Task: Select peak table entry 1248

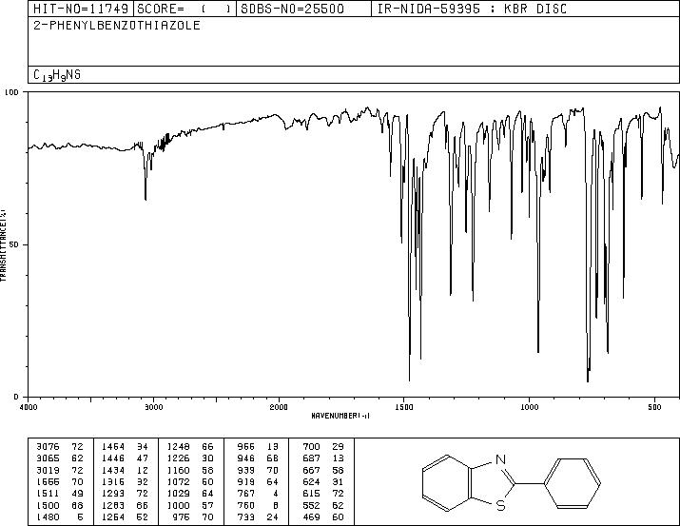Action: (x=190, y=446)
